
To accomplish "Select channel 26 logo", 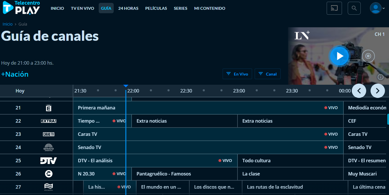I will tap(48, 174).
